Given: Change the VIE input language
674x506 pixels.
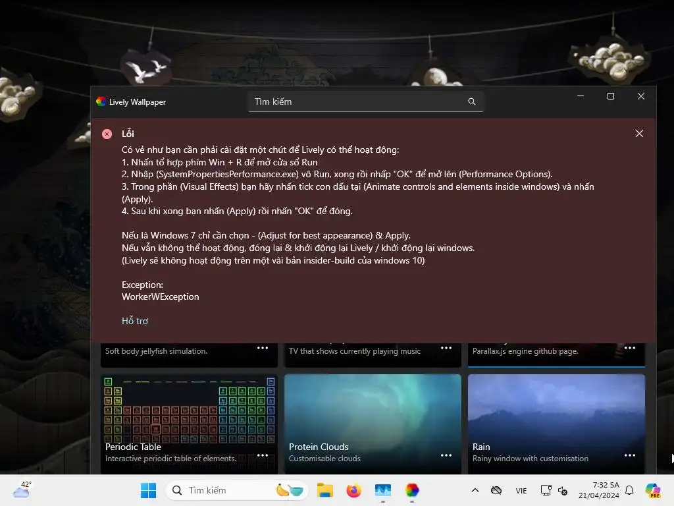Looking at the screenshot, I should point(521,490).
